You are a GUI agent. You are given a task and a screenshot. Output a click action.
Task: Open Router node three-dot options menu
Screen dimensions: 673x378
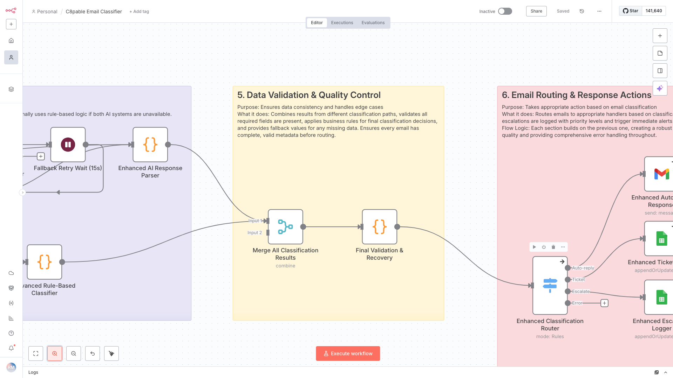click(x=563, y=247)
